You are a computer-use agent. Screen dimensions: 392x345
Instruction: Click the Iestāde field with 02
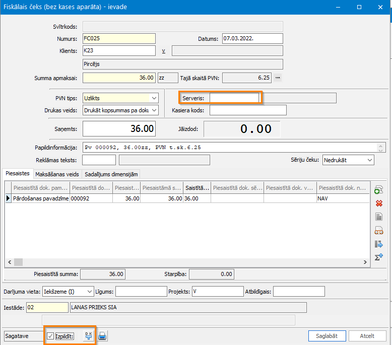47,307
